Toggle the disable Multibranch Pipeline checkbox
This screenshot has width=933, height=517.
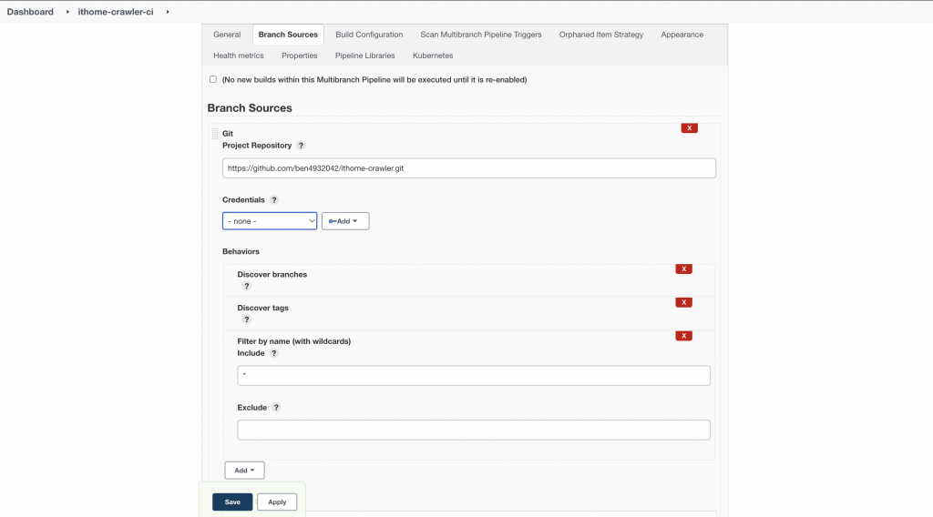213,79
